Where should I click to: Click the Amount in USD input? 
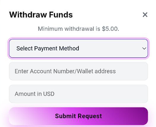tap(78, 94)
